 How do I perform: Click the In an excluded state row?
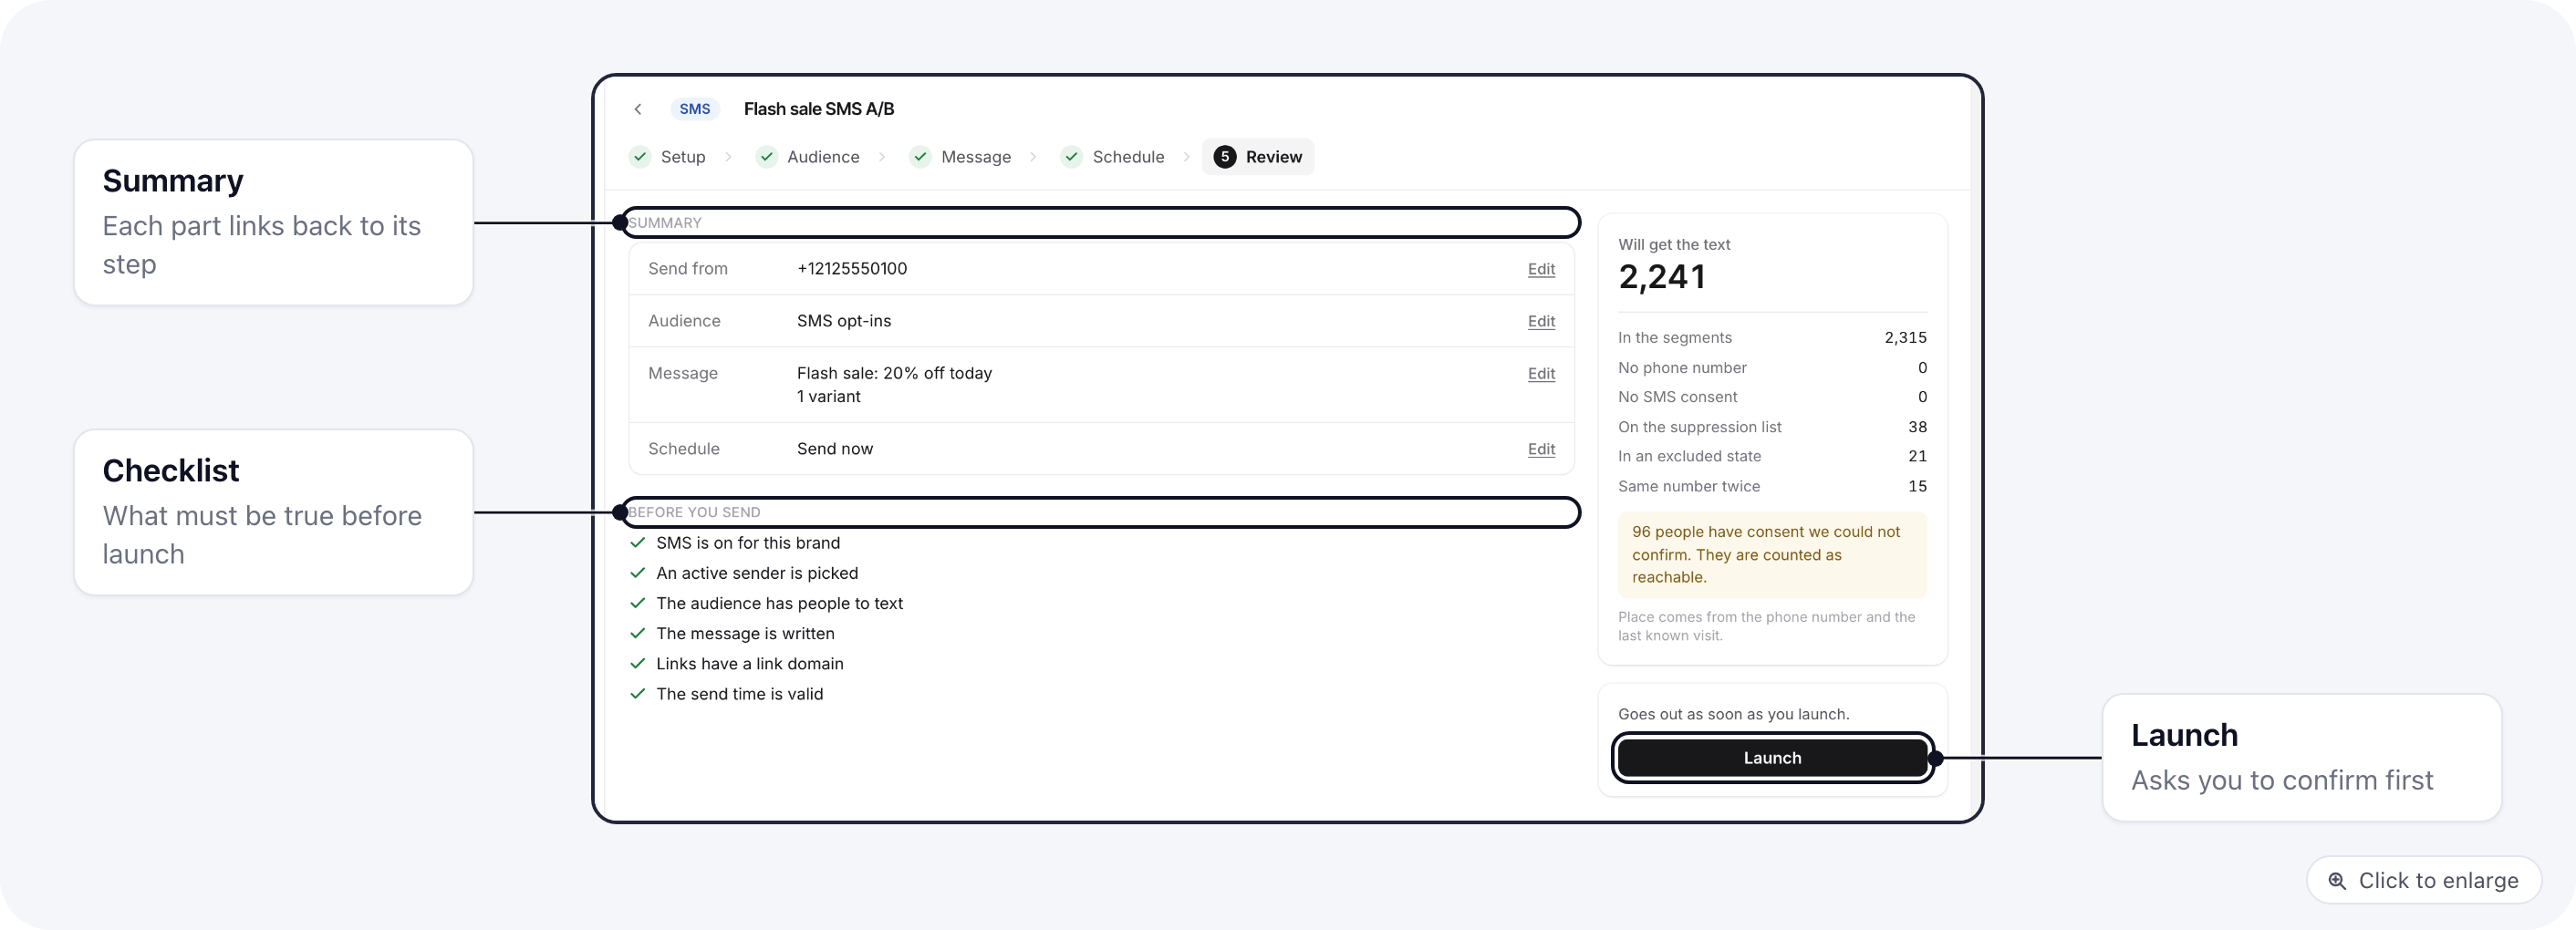(1772, 456)
